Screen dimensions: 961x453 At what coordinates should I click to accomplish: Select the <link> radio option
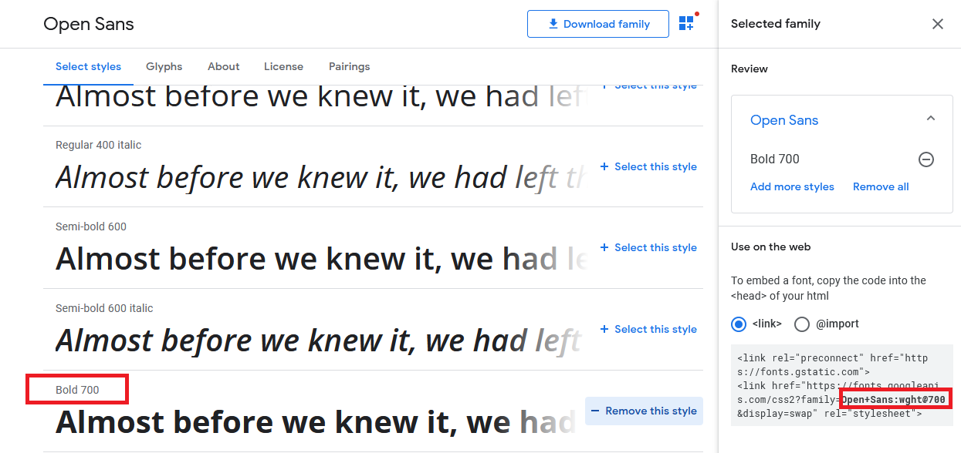[739, 324]
